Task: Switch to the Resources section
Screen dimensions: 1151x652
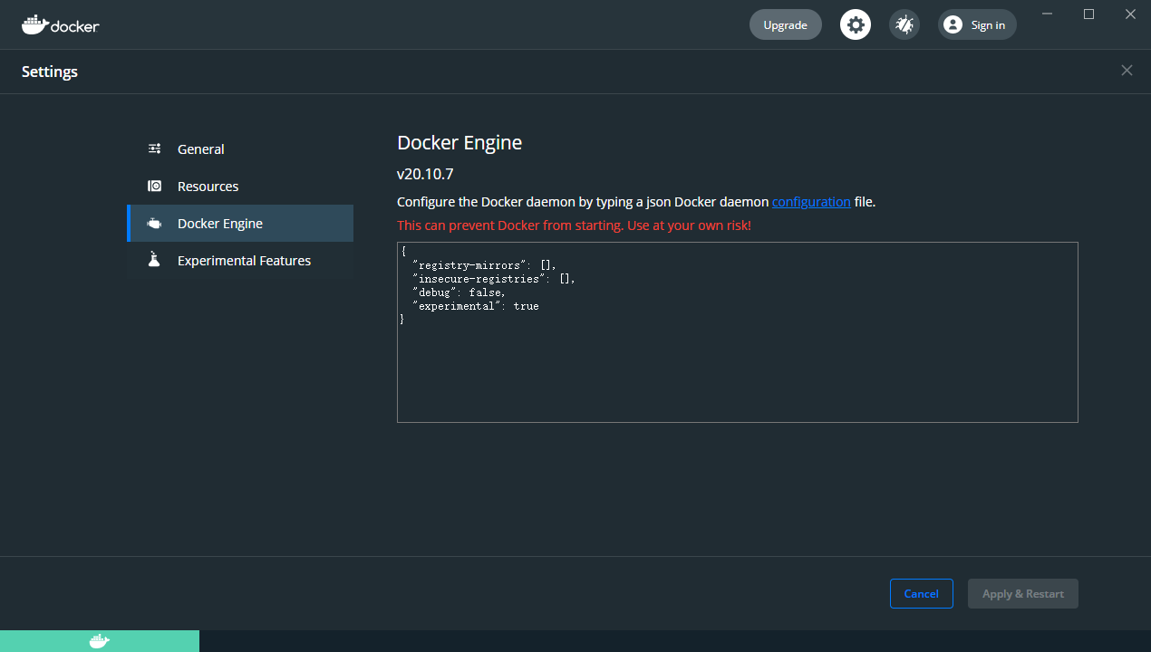Action: (240, 186)
